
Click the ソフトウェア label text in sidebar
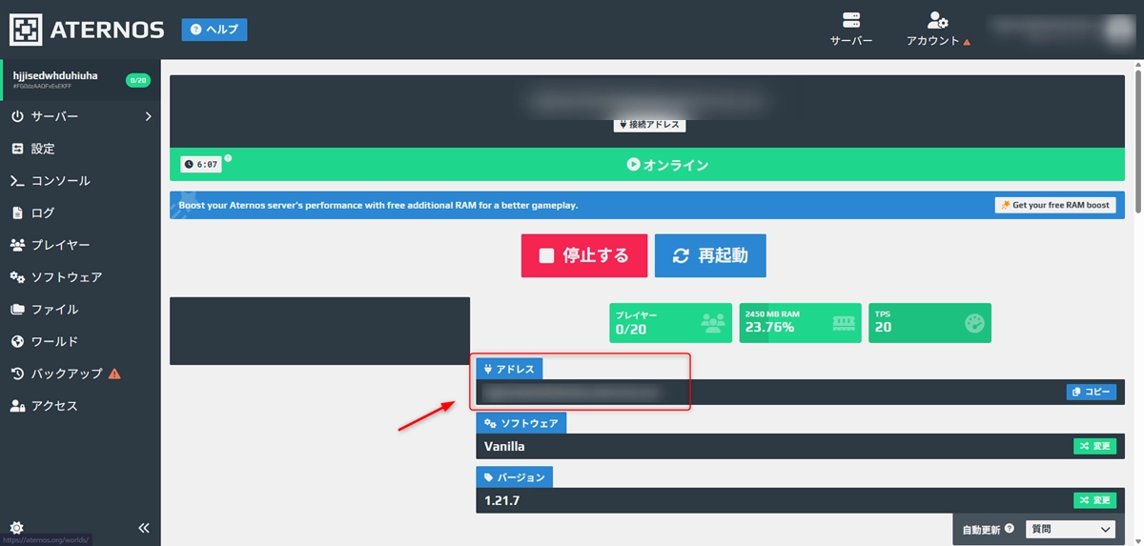pos(67,277)
